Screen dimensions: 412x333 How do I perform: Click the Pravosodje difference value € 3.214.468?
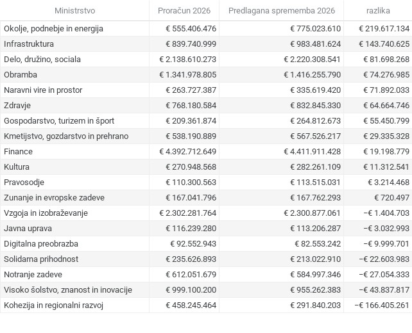click(386, 183)
